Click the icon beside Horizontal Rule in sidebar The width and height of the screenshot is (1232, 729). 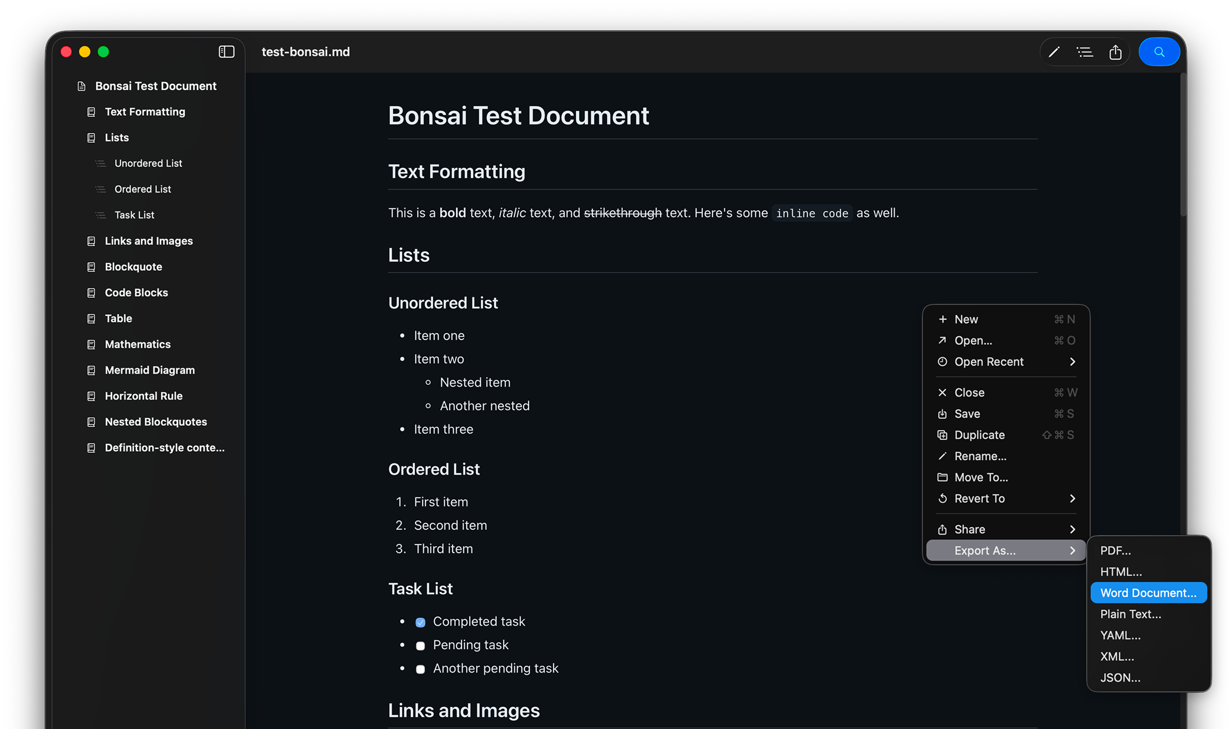coord(91,397)
